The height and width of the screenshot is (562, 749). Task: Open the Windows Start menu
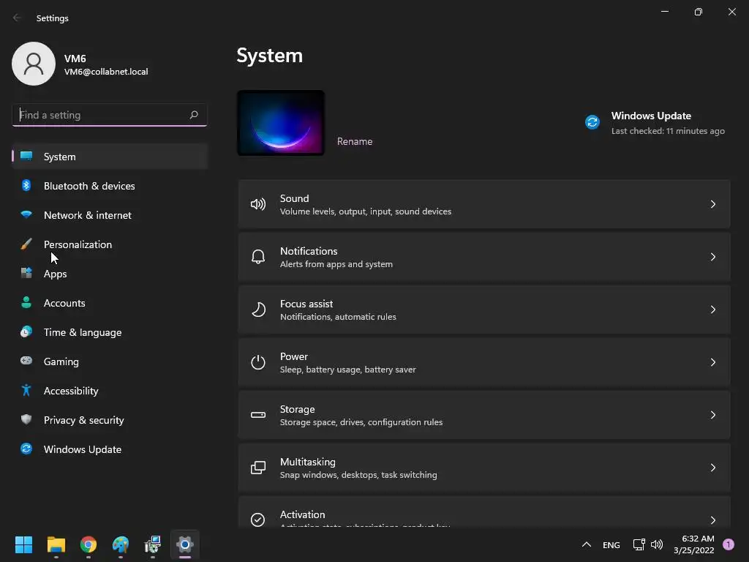(x=23, y=544)
